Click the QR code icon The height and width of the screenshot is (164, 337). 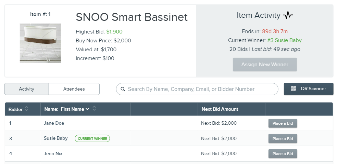click(x=294, y=89)
